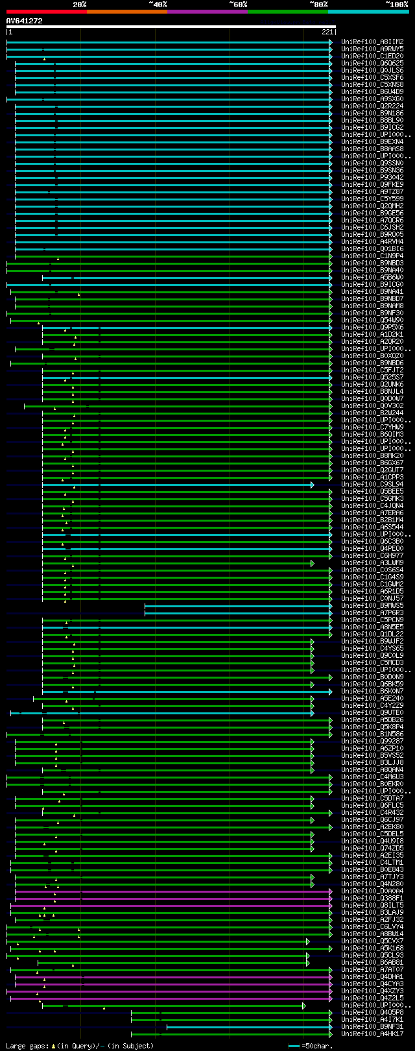The width and height of the screenshot is (415, 1051).
Task: Select hit UniRef100_Q9SSN0
Action: (372, 163)
